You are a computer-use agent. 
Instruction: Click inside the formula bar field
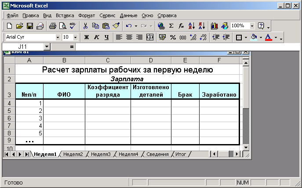[188, 47]
